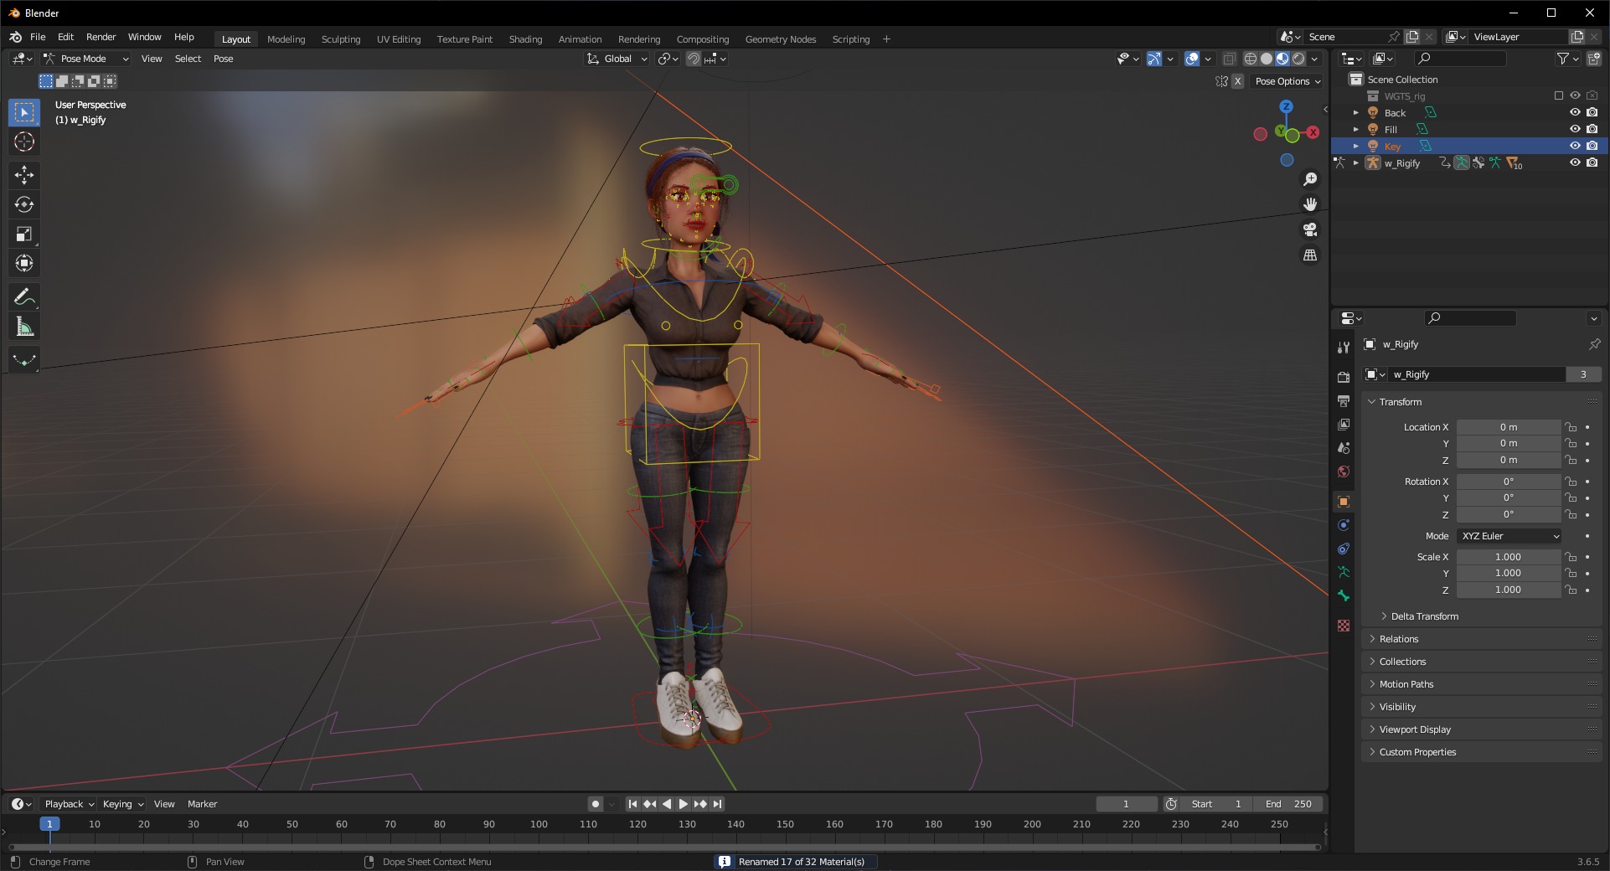Switch to Geometry Nodes workspace tab
The image size is (1610, 871).
(x=781, y=39)
